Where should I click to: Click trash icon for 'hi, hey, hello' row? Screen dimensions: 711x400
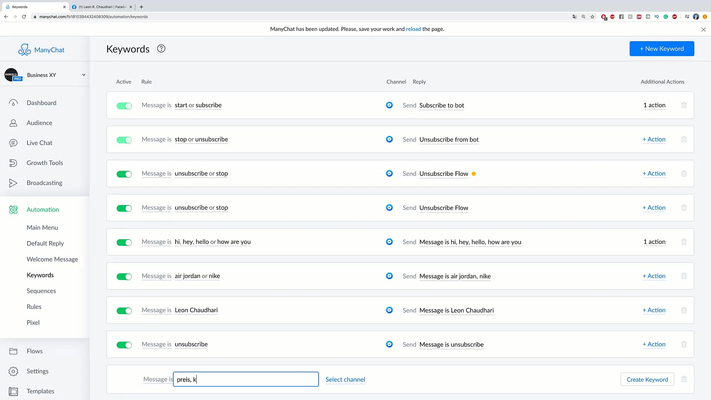coord(684,242)
